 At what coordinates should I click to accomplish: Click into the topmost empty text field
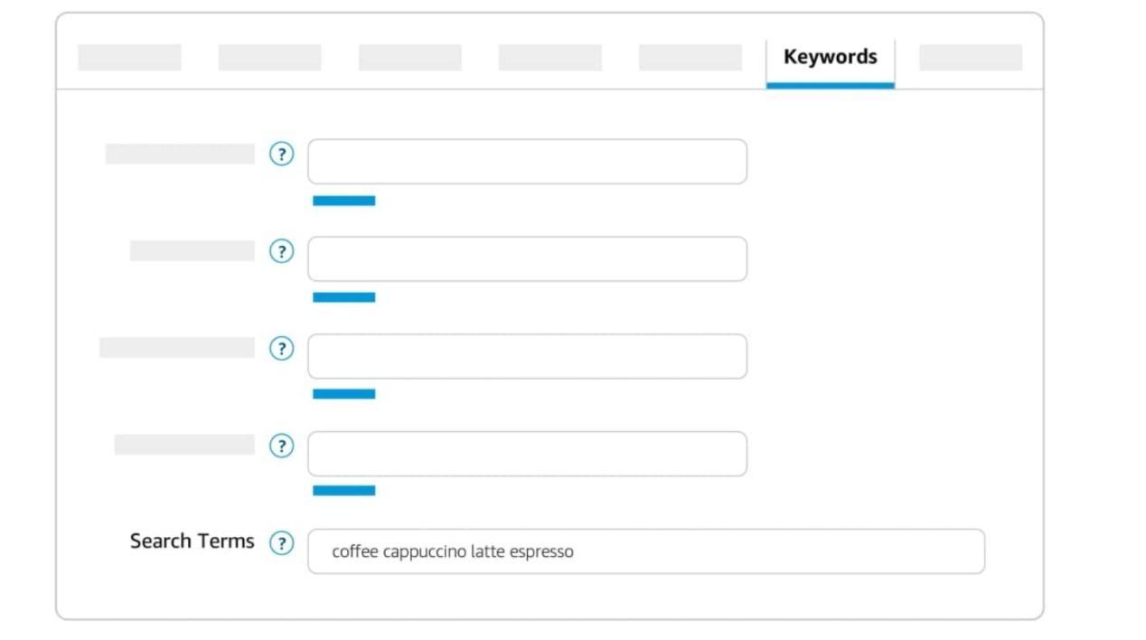pyautogui.click(x=527, y=162)
